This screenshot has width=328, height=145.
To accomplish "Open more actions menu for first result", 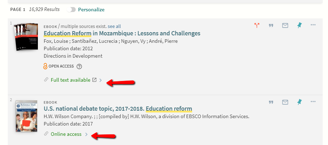I will point(313,25).
